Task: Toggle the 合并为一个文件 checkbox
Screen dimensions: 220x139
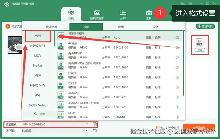Action: click(x=158, y=128)
